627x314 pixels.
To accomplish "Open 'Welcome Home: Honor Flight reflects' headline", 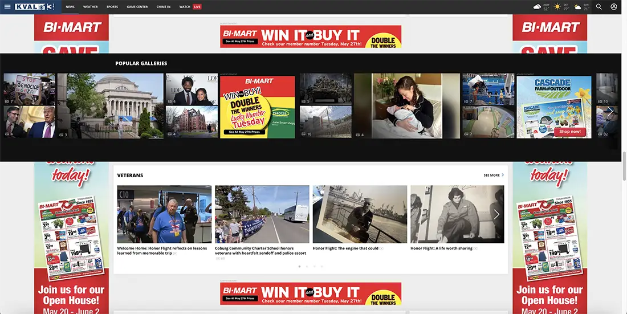I will pos(162,251).
